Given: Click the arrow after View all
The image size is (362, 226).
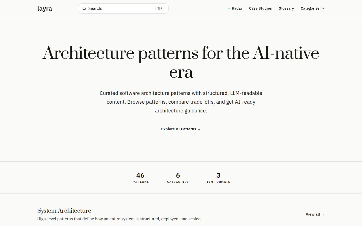Looking at the screenshot, I should coord(323,214).
